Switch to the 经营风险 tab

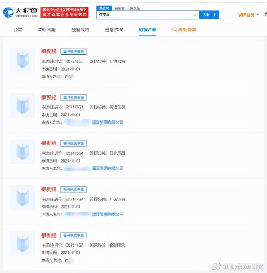(x=81, y=30)
